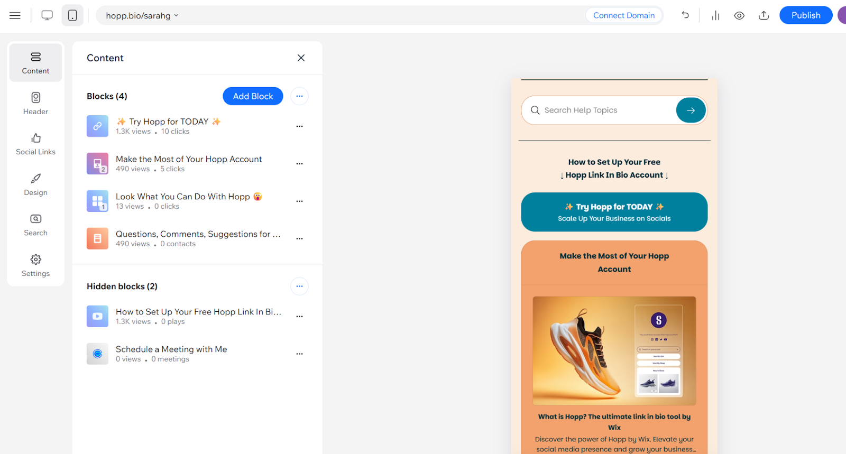The image size is (846, 454).
Task: Open more options for Blocks section
Action: 299,96
